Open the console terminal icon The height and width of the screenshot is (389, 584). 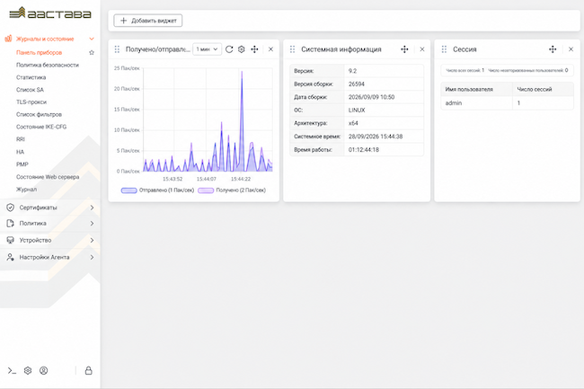tap(12, 370)
